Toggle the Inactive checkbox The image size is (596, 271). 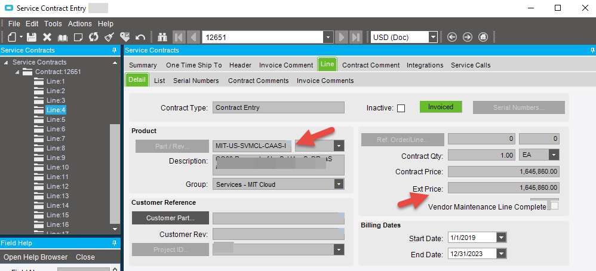click(x=401, y=108)
